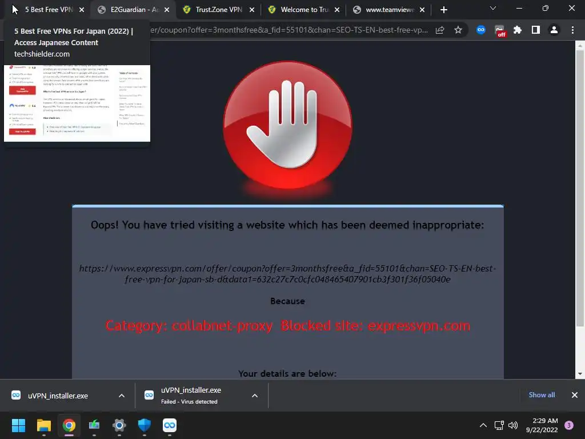Click the scrollbar up arrow
The height and width of the screenshot is (439, 585).
580,46
